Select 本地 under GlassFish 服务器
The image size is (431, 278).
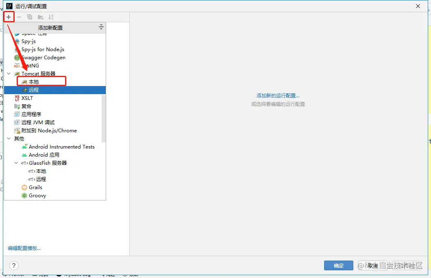pyautogui.click(x=55, y=171)
